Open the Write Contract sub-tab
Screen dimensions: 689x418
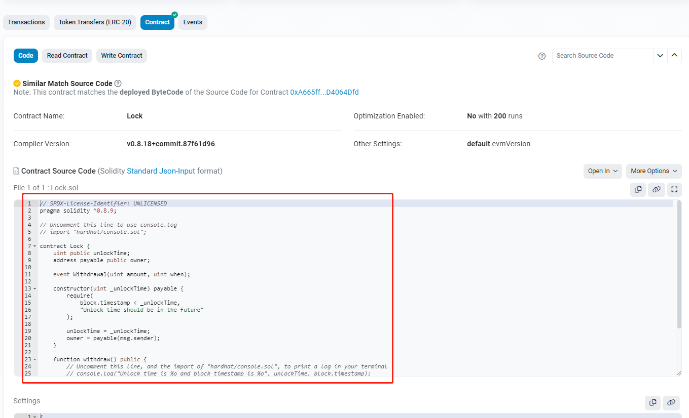coord(122,56)
